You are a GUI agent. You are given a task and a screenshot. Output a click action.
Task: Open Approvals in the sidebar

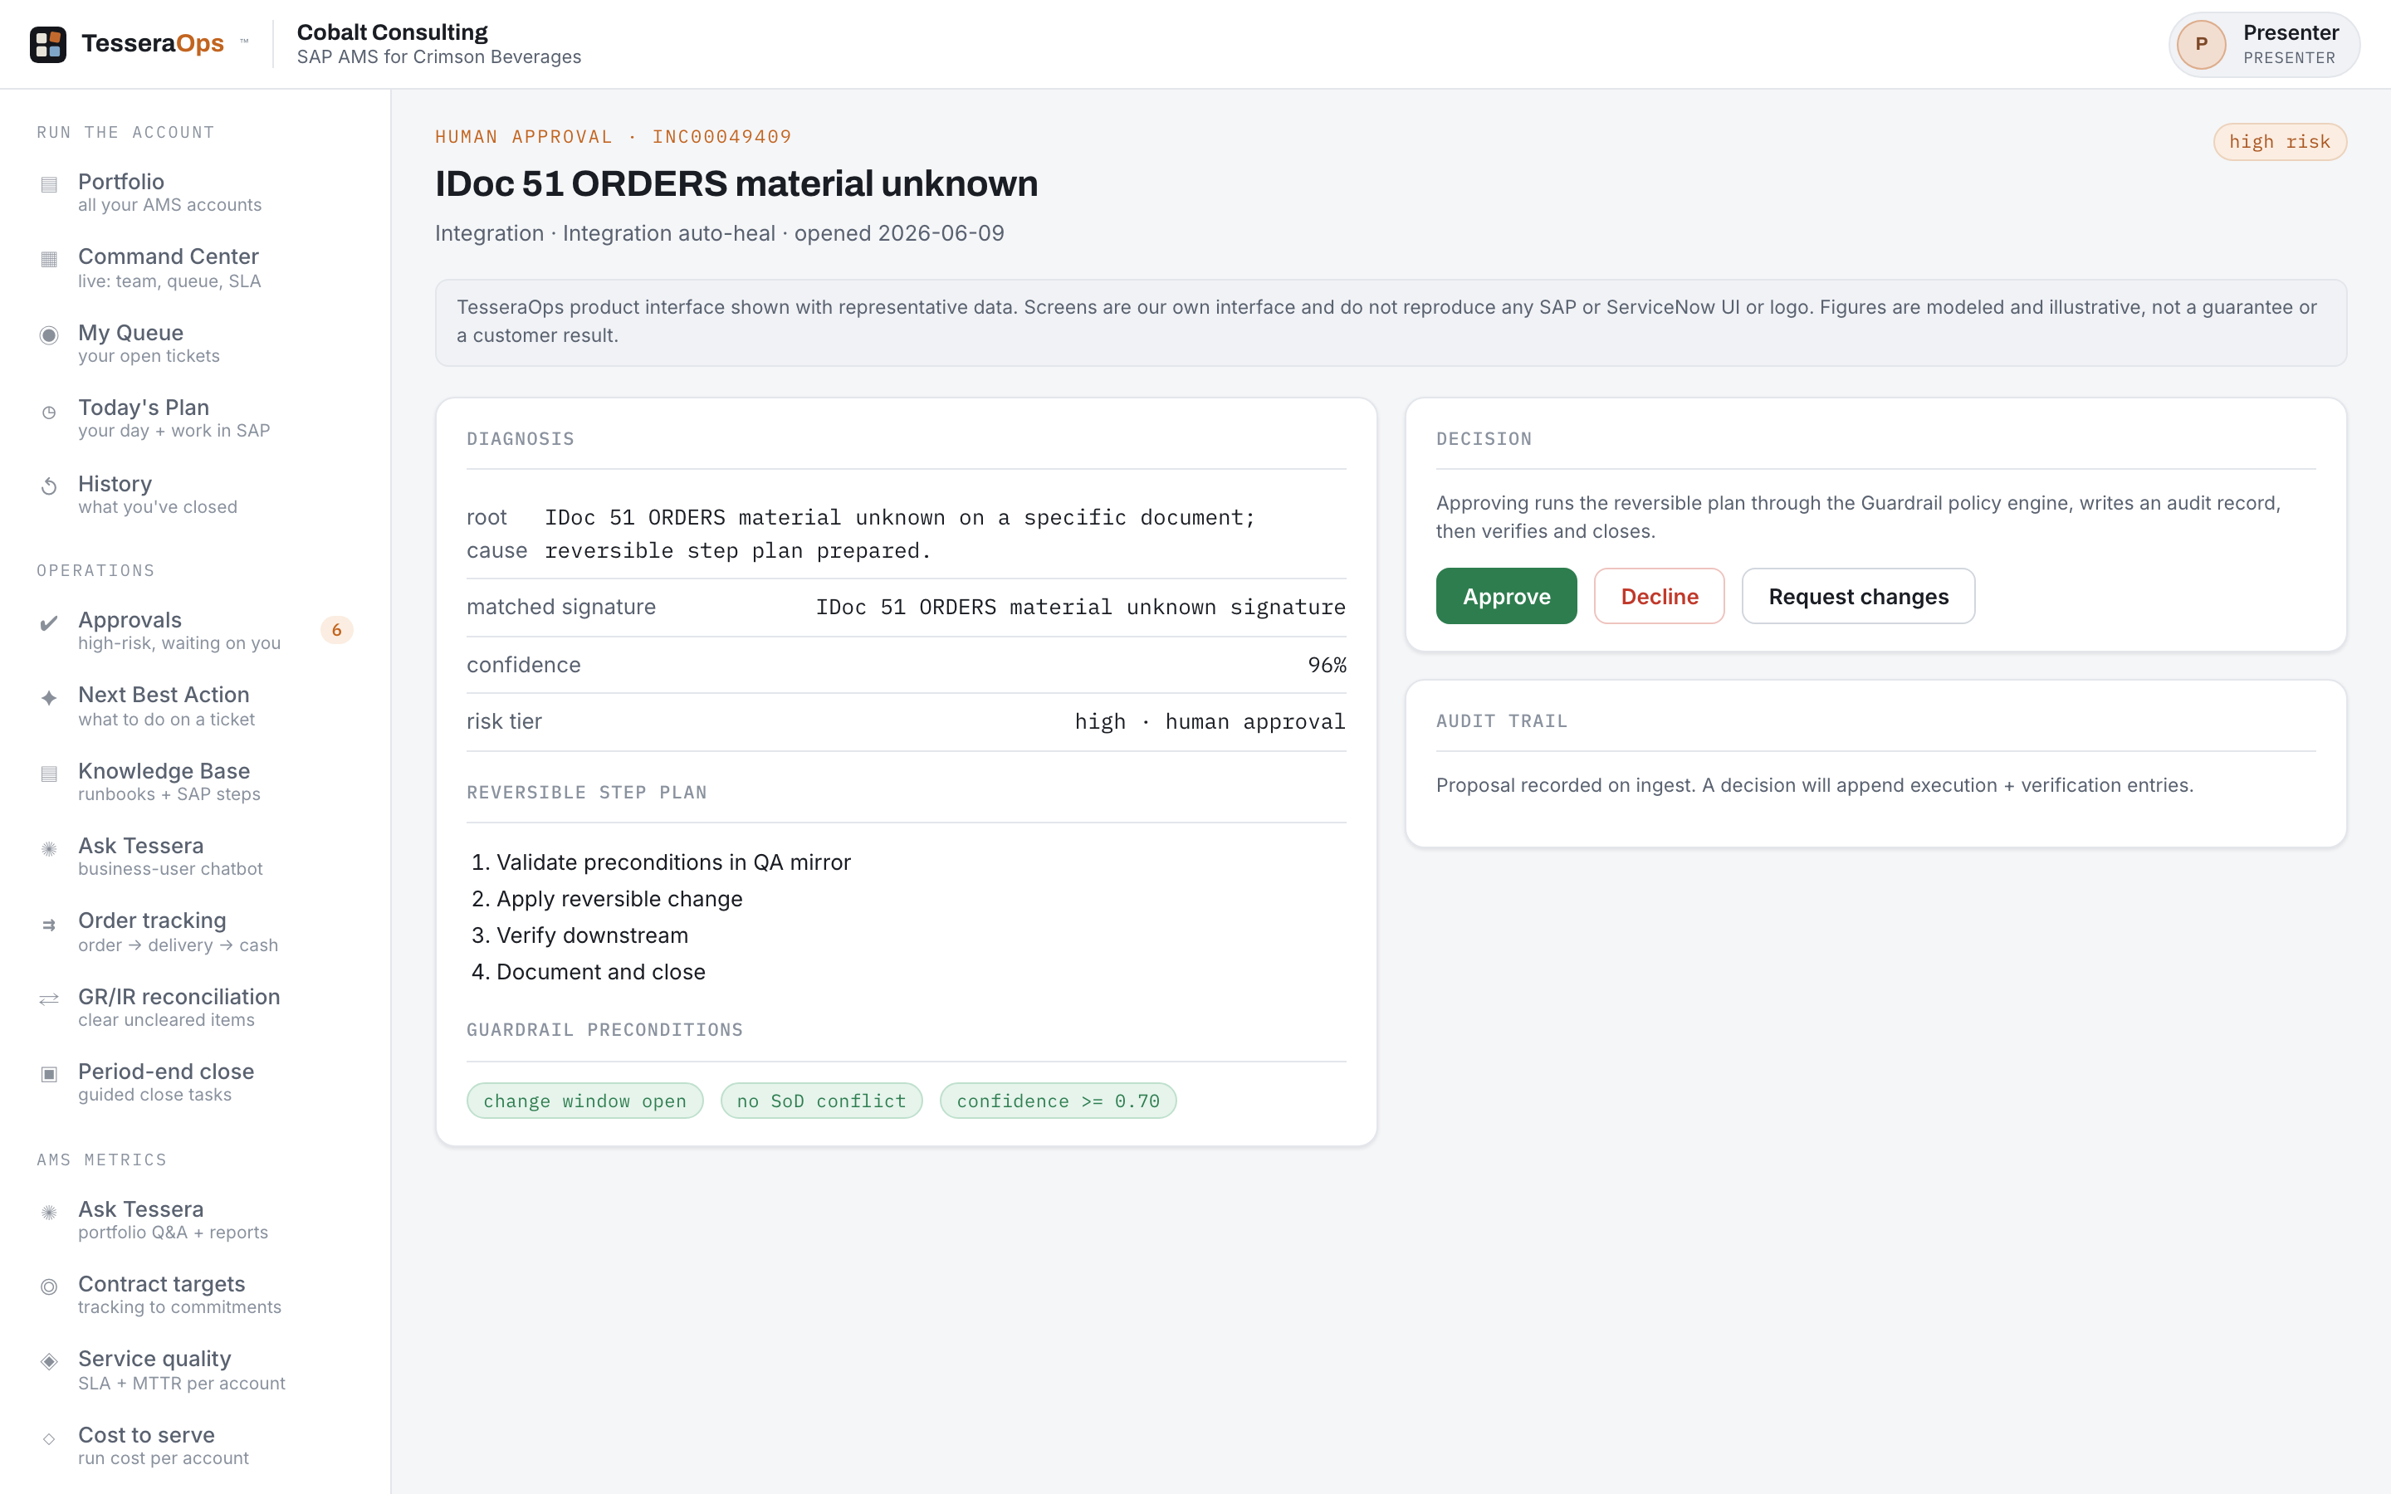click(194, 631)
